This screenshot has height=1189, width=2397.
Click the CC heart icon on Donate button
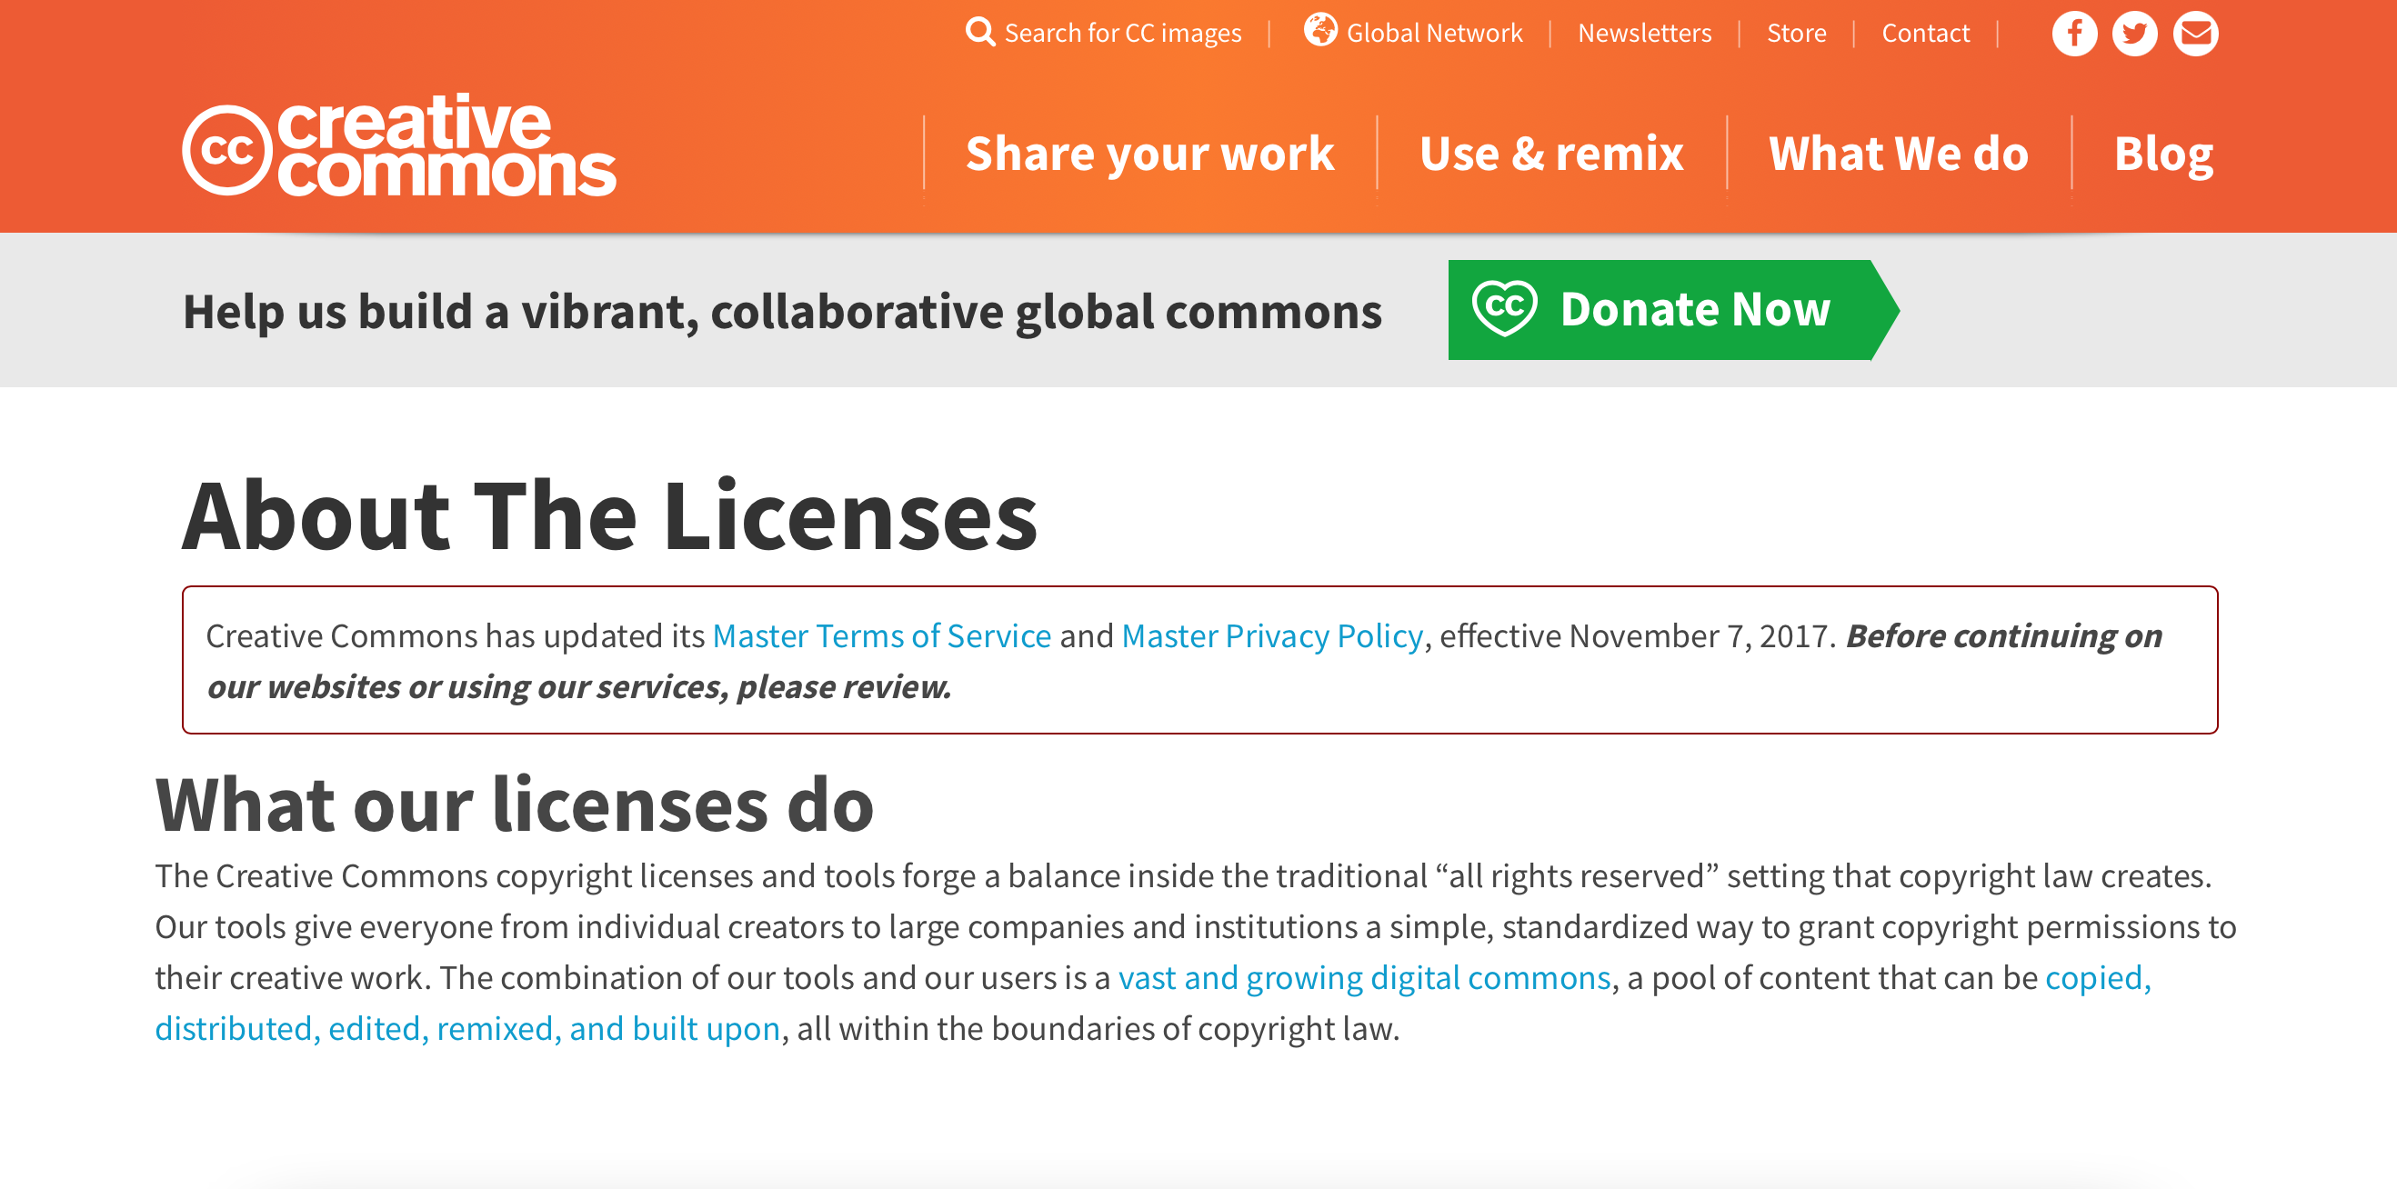point(1504,309)
